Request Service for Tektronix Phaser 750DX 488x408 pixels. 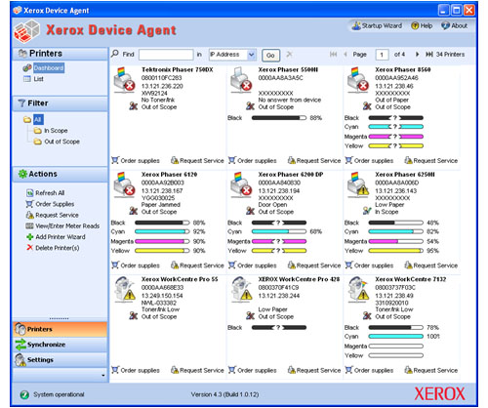(x=197, y=161)
